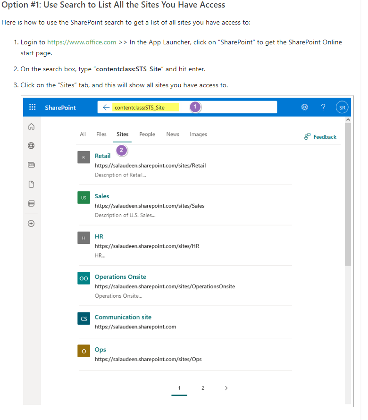
Task: Click the URL https://salaudeen.sharepoint.com/sites/Retail
Action: 150,166
